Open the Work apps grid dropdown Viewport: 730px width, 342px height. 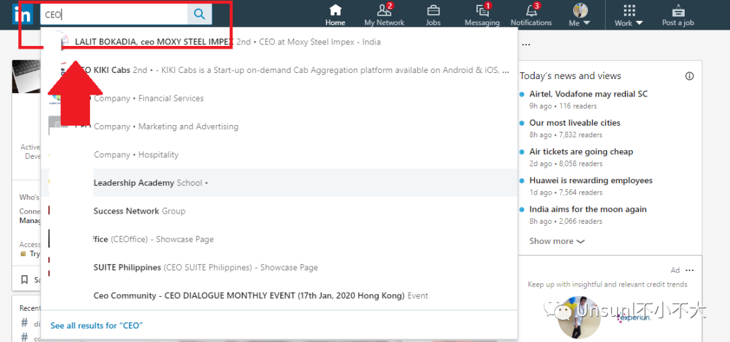tap(629, 15)
